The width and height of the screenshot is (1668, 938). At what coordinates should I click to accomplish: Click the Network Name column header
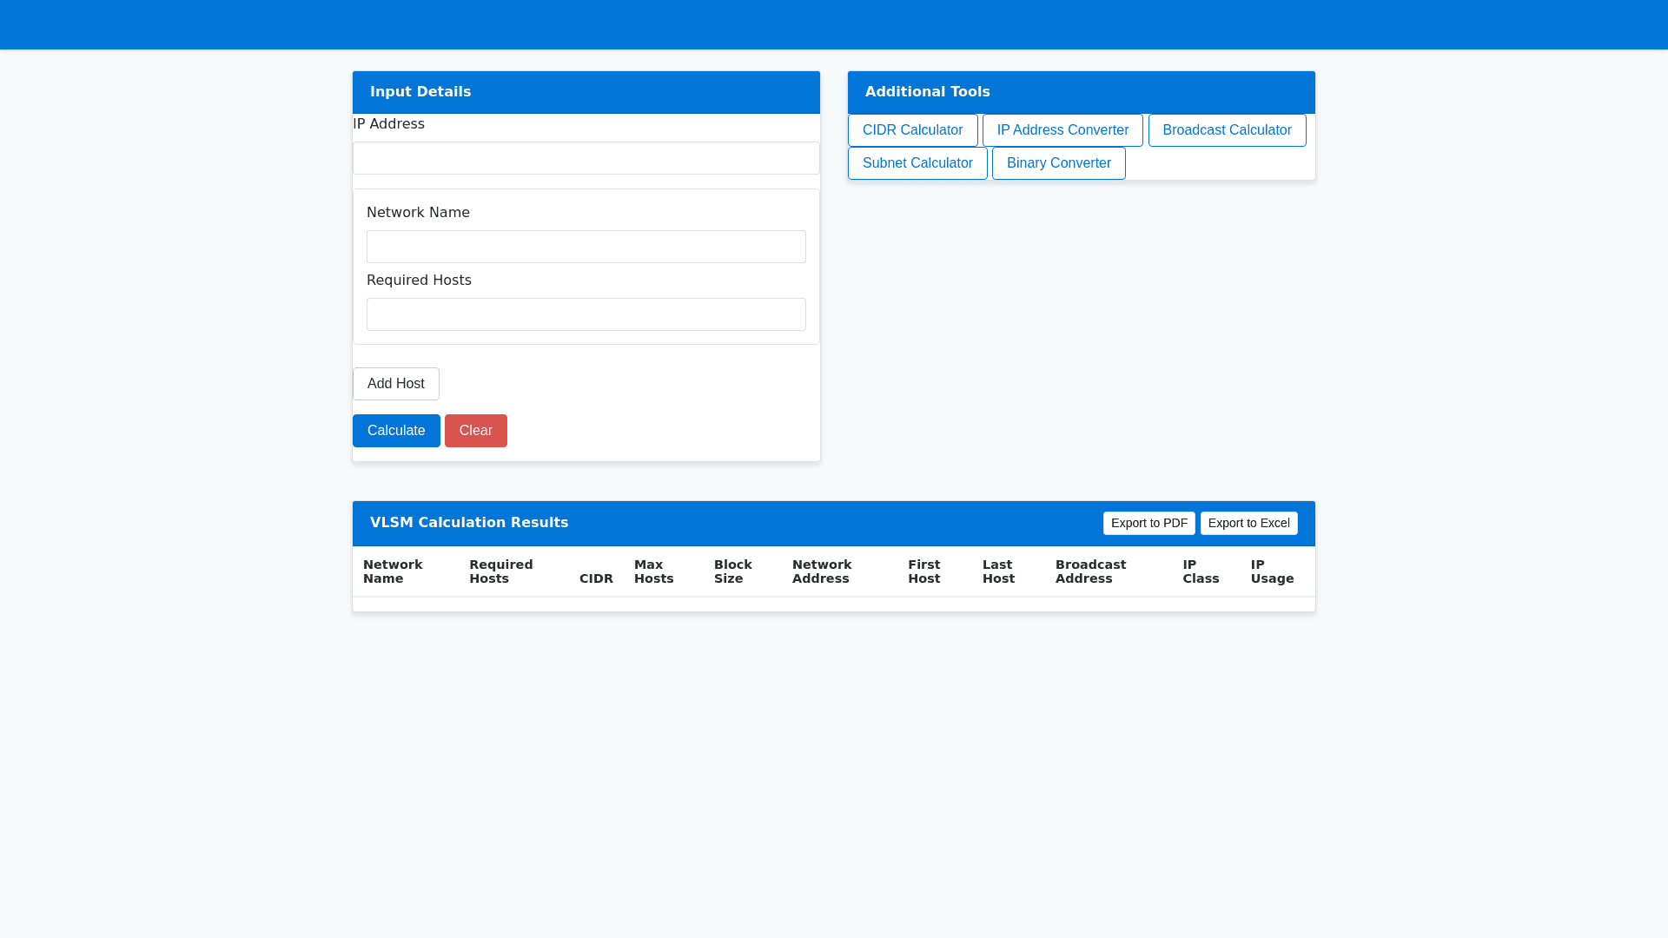point(393,571)
